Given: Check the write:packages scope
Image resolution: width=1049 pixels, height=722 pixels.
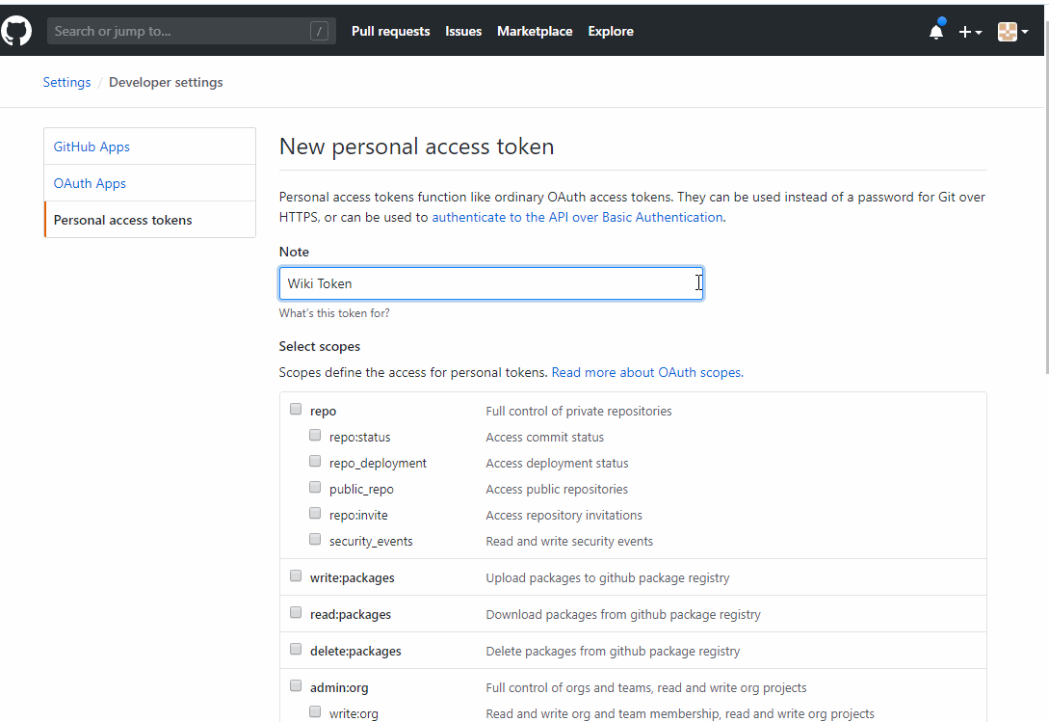Looking at the screenshot, I should [x=296, y=575].
